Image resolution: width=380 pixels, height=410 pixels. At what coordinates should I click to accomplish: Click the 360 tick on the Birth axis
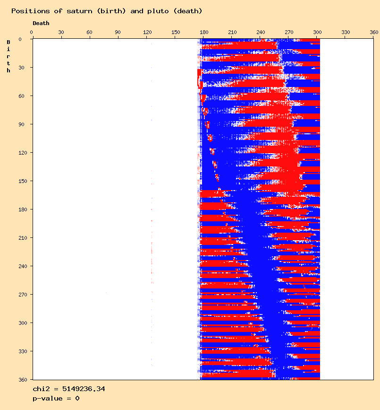[x=23, y=379]
